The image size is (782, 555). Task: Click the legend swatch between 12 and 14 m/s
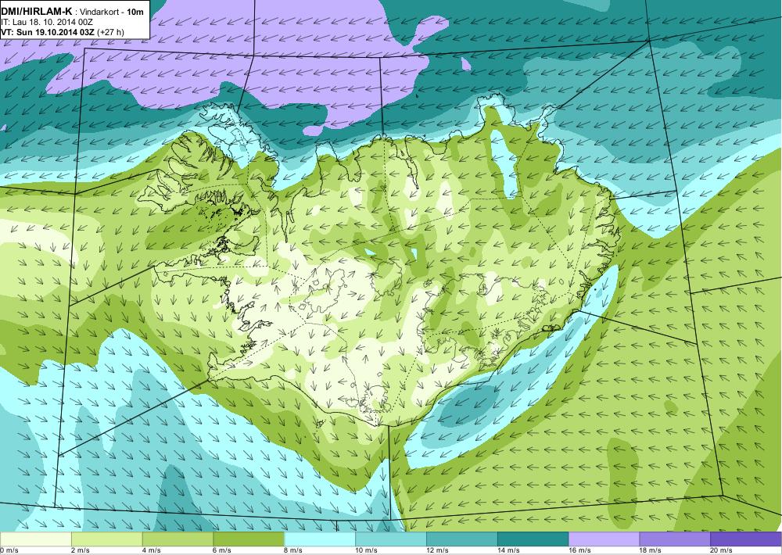point(462,539)
